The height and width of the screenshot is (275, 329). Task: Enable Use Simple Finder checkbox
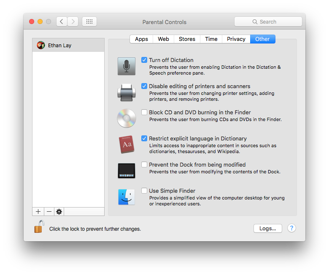click(144, 191)
